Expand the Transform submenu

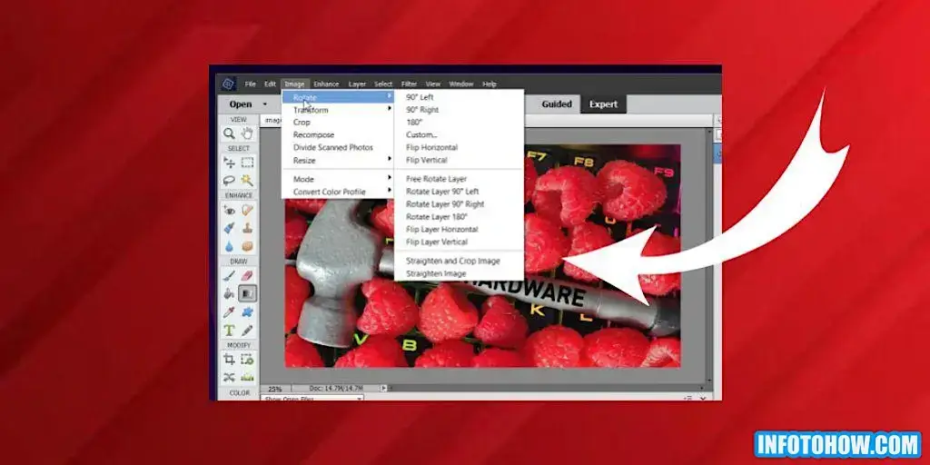pyautogui.click(x=338, y=110)
